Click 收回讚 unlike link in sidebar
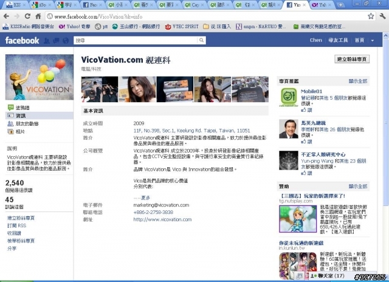389x282 pixels. coord(14,233)
